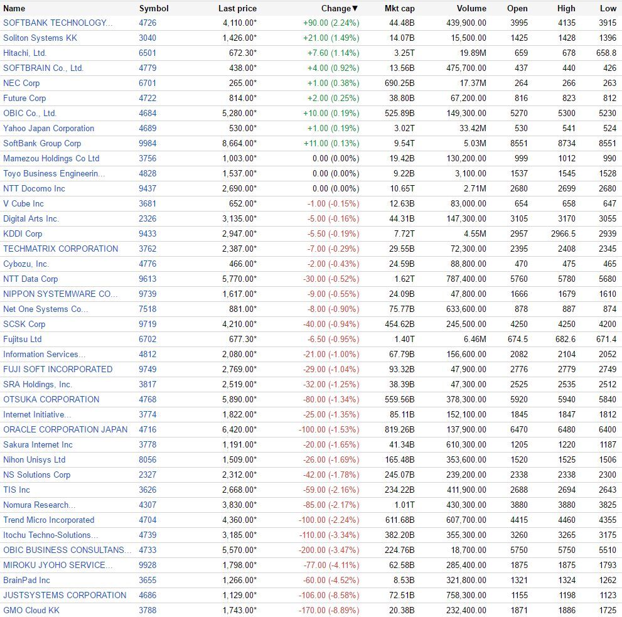This screenshot has height=617, width=622.
Task: Click symbol 9984 link
Action: [x=147, y=144]
